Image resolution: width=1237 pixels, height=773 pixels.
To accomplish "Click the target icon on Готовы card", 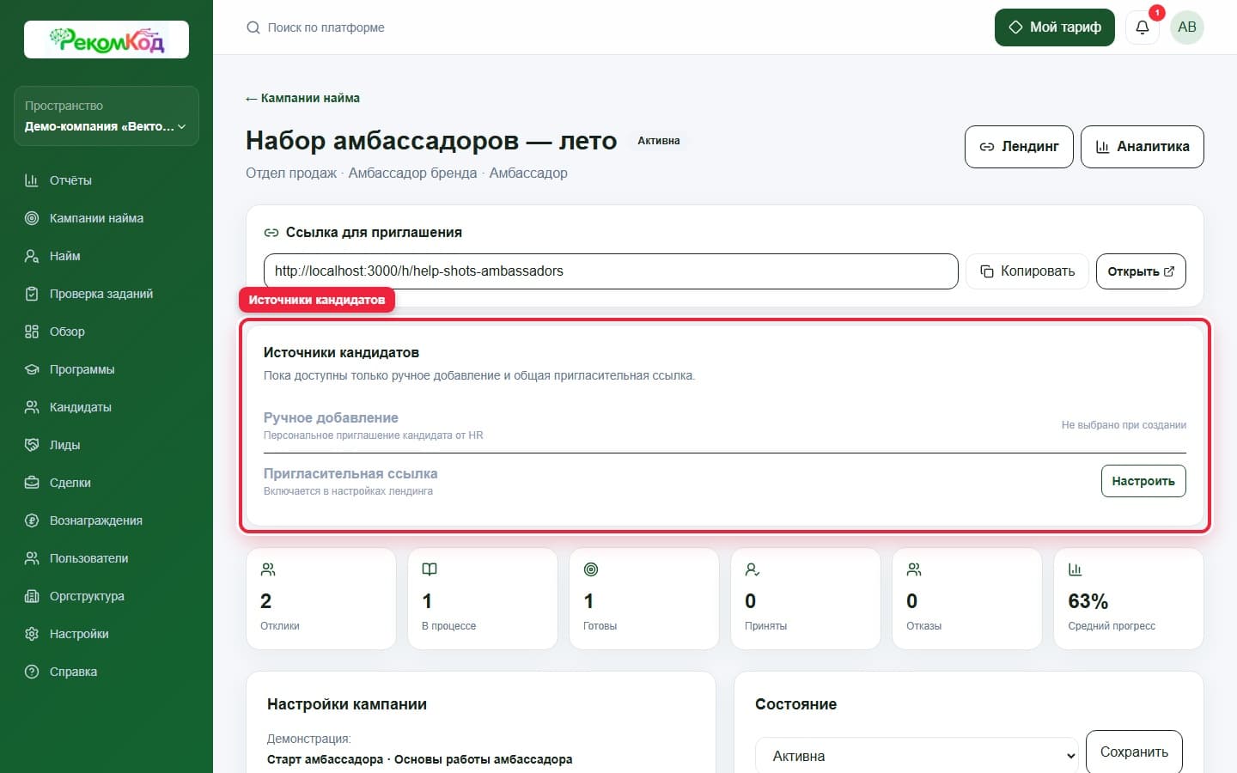I will pos(591,569).
